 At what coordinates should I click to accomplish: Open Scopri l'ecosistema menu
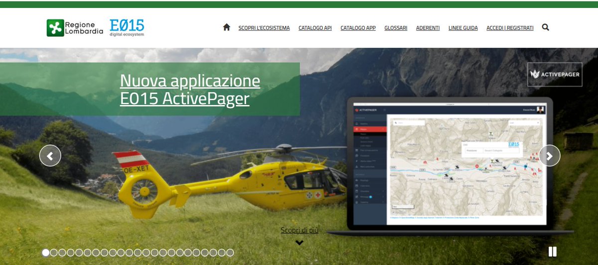tap(264, 28)
